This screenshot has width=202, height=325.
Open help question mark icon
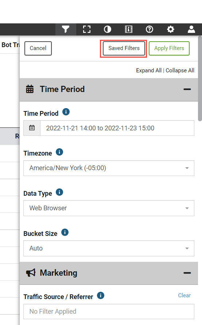149,29
